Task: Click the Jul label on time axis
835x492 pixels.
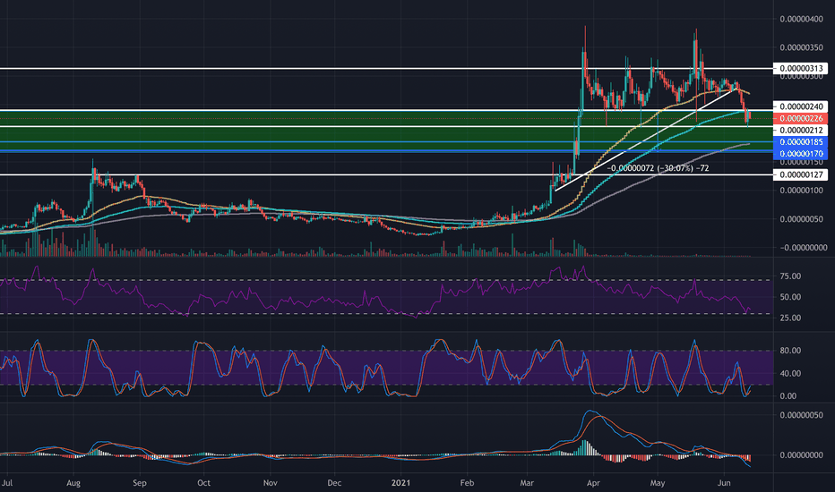Action: point(7,483)
